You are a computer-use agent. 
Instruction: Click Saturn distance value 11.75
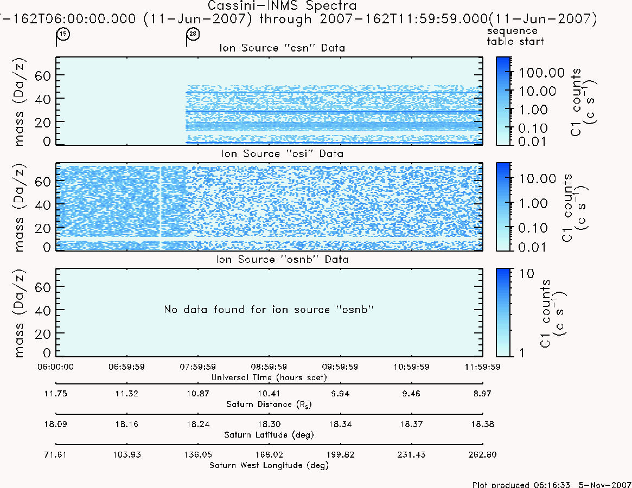[x=56, y=394]
